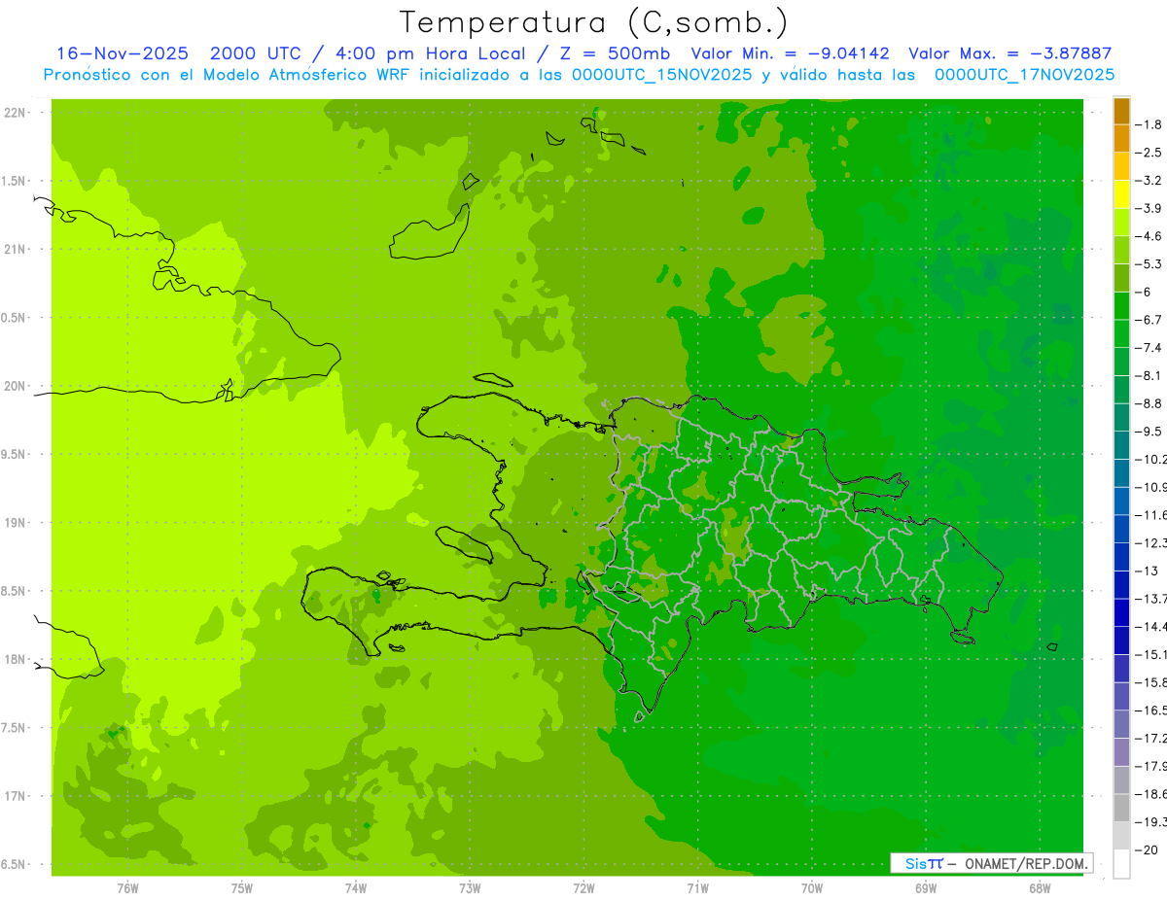Click the "22N" latitude axis label
Screen dimensions: 1167x901
[15, 113]
